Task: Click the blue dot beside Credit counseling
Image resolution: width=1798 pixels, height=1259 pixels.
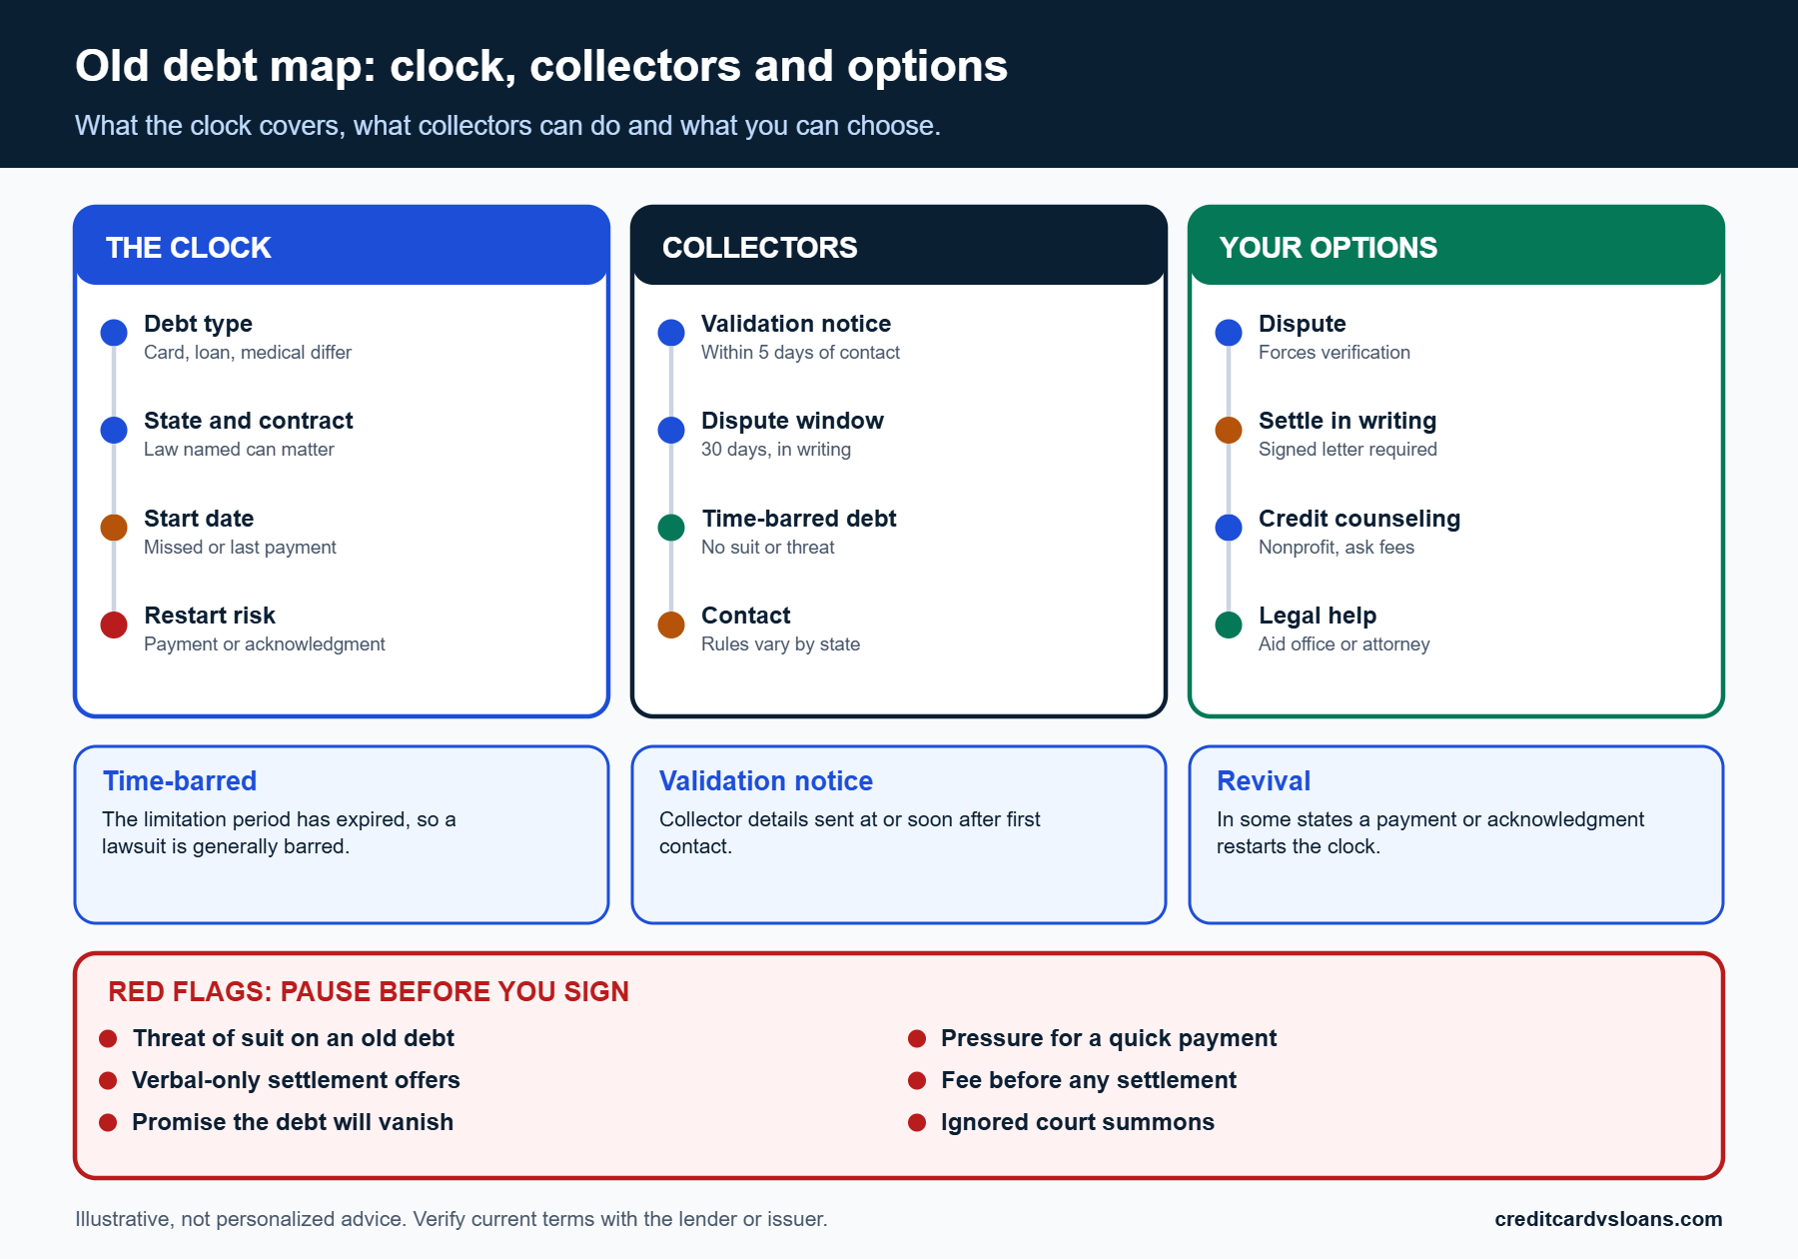Action: coord(1229,528)
